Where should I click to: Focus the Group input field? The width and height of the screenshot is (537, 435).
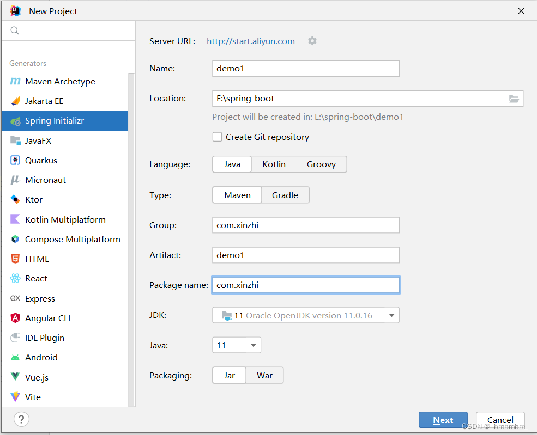[306, 225]
